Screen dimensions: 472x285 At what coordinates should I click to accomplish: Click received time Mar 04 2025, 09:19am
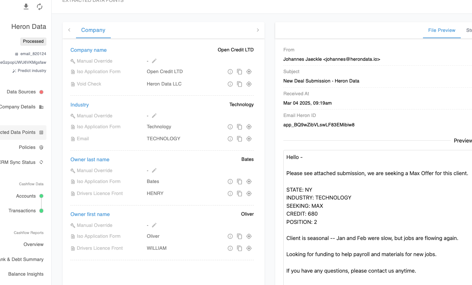307,103
